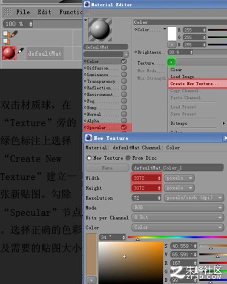Click the material preview sphere in the editor
Screen dimensions: 227x284
point(100,29)
